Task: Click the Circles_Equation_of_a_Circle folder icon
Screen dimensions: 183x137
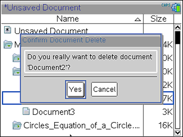Action: (x=17, y=125)
